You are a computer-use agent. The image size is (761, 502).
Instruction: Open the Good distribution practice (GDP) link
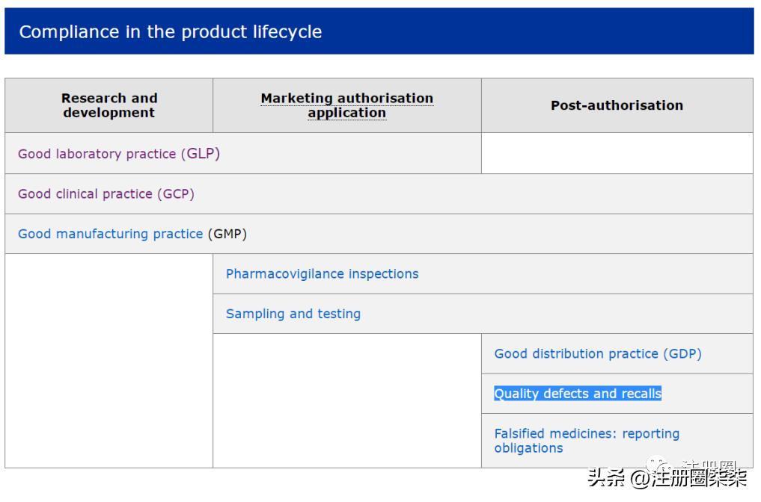[x=597, y=353]
